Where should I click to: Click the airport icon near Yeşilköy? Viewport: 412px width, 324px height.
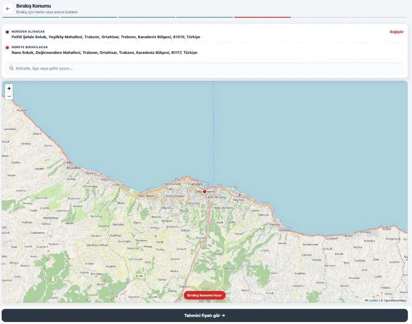click(239, 195)
